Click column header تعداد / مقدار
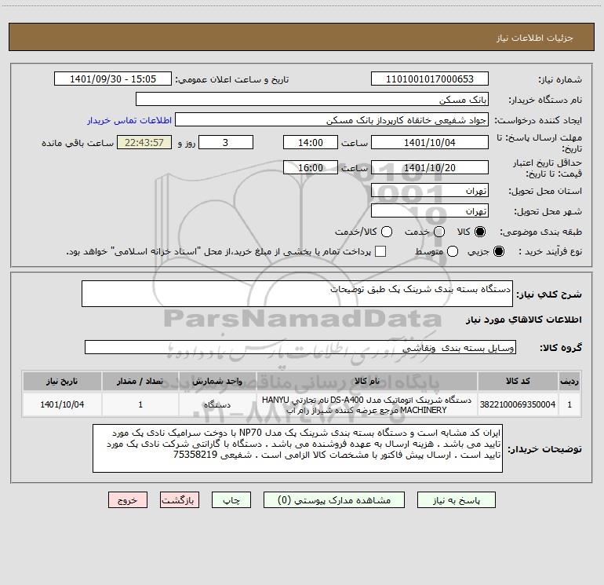This screenshot has height=585, width=604. (140, 381)
